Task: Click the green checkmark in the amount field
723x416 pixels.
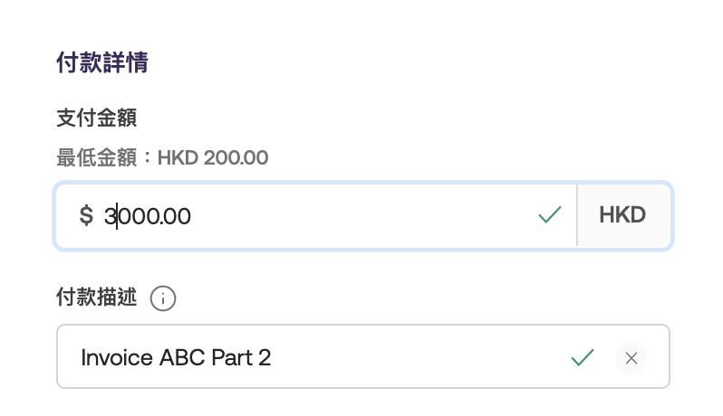Action: (550, 215)
